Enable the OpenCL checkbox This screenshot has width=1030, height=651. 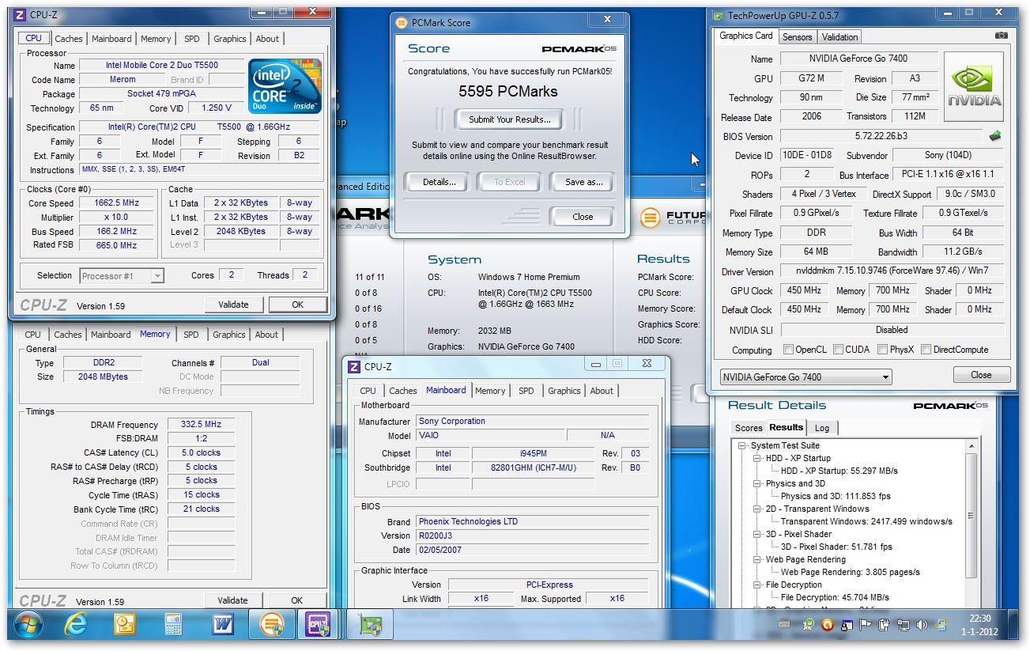tap(788, 350)
